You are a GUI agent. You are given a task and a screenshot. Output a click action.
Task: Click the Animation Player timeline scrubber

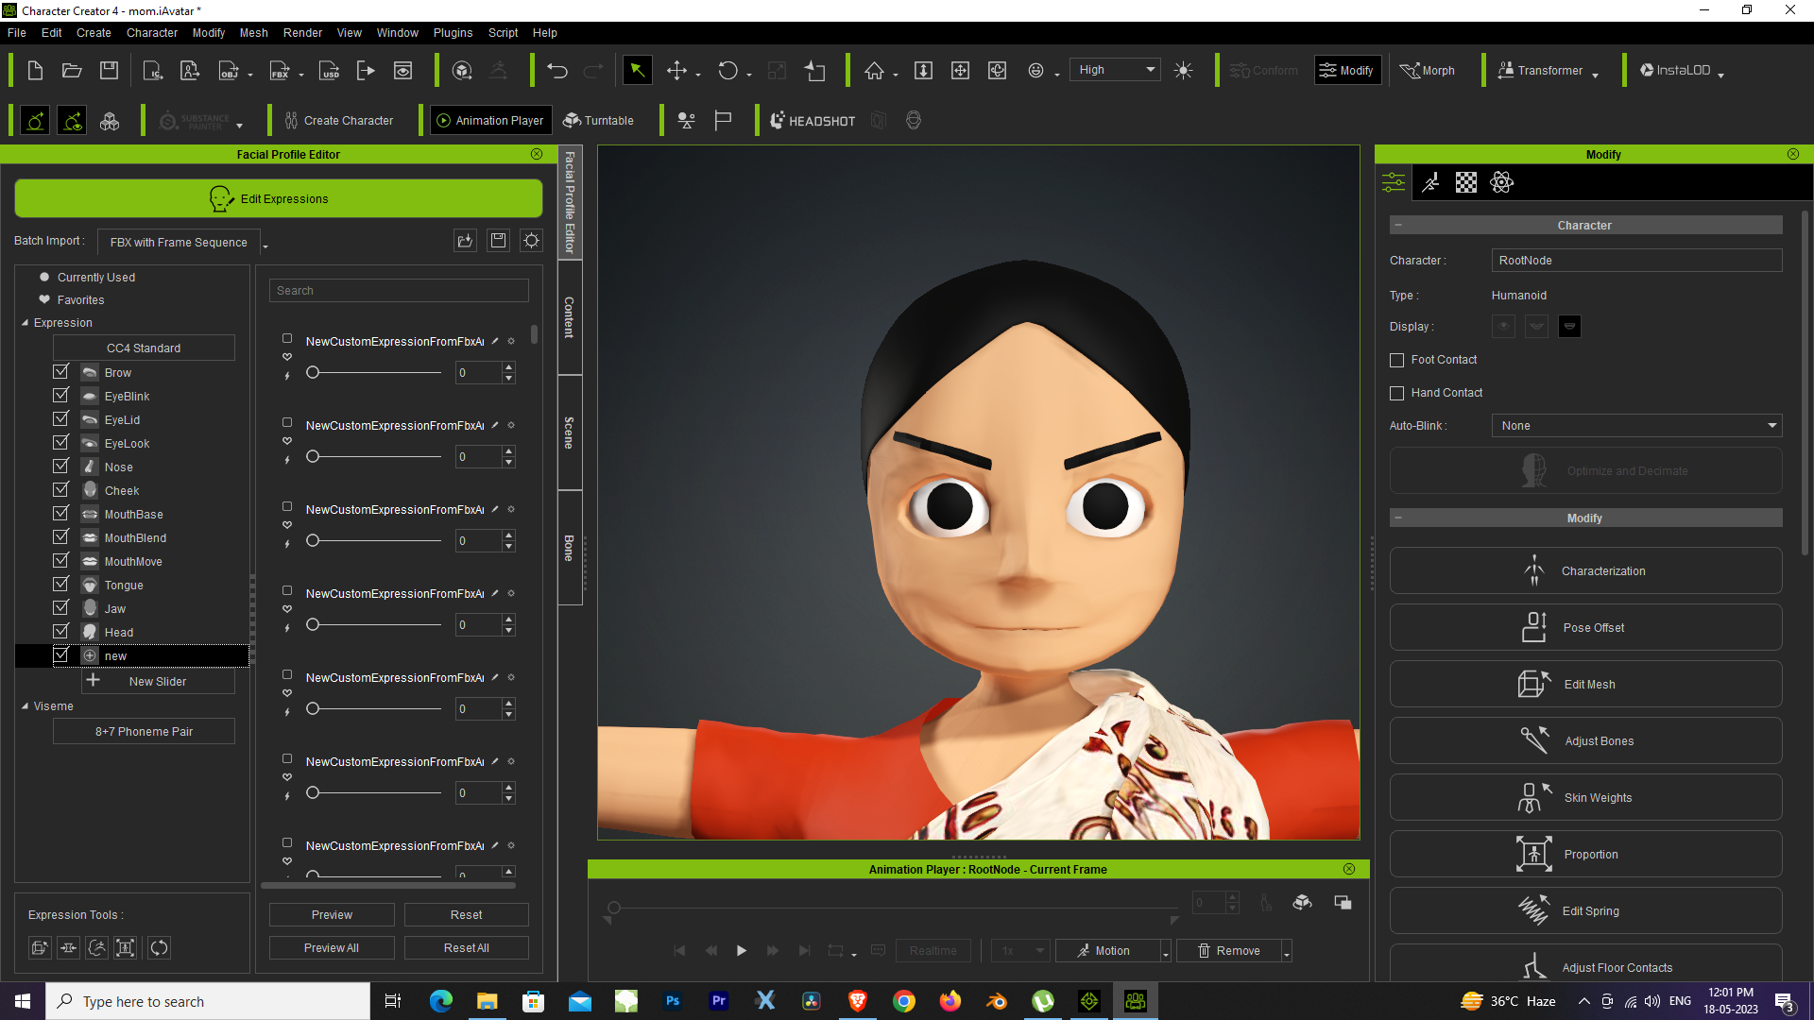[x=613, y=909]
